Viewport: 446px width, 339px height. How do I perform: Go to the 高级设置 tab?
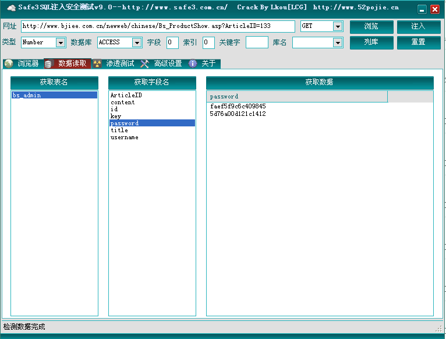(x=162, y=63)
